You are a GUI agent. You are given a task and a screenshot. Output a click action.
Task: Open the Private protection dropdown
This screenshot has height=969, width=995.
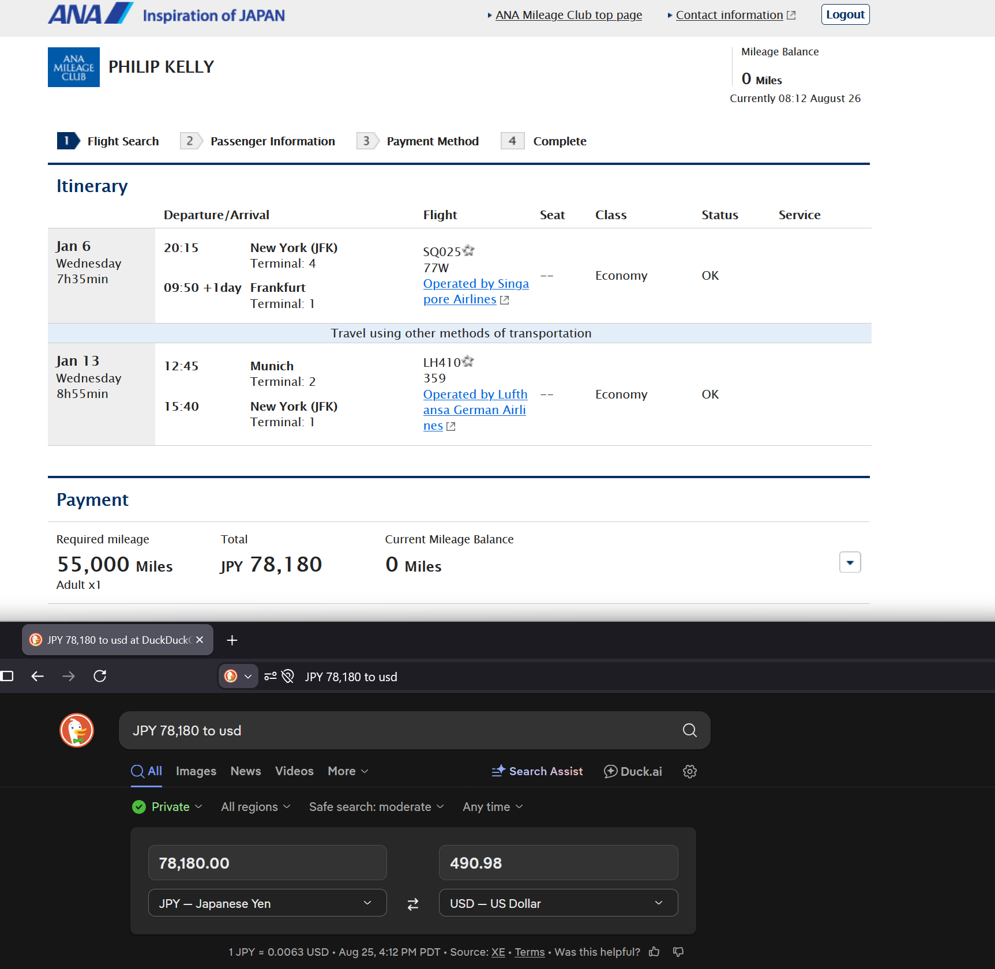coord(167,807)
